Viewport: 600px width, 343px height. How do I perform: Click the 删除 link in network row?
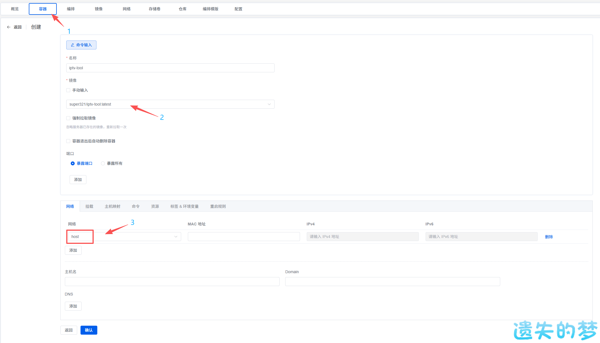(x=549, y=237)
